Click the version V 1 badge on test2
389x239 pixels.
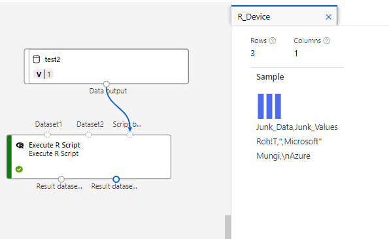pyautogui.click(x=43, y=74)
